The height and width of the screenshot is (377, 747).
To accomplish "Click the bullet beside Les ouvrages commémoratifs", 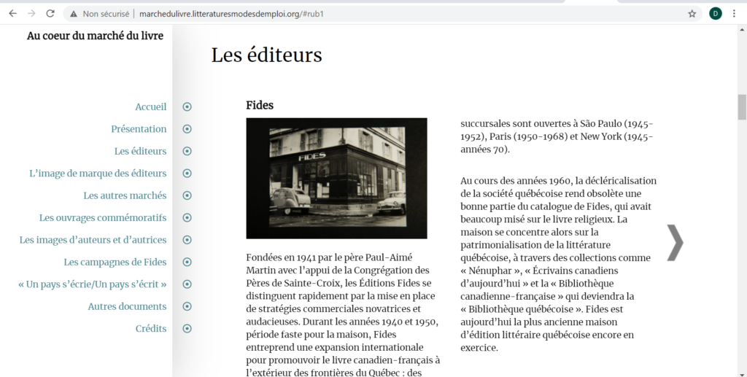I will click(x=187, y=217).
